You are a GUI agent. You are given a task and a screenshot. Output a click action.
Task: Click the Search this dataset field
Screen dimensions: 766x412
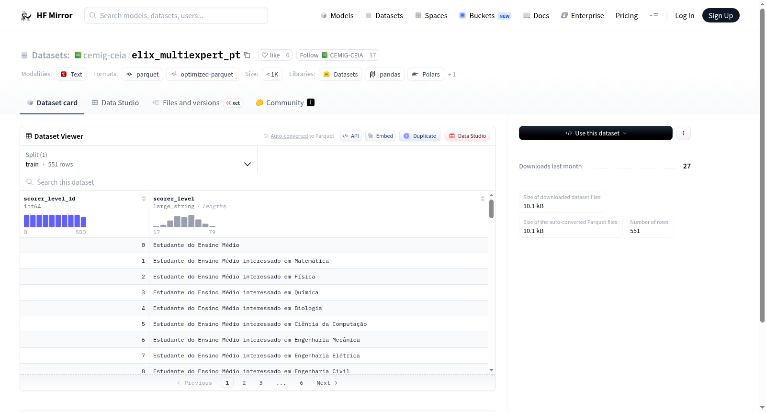(x=258, y=182)
